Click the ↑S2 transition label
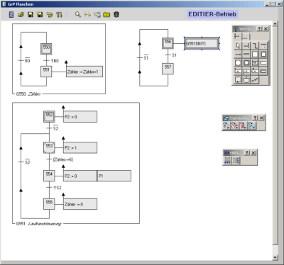Image resolution: width=284 pixels, height=265 pixels. point(58,188)
